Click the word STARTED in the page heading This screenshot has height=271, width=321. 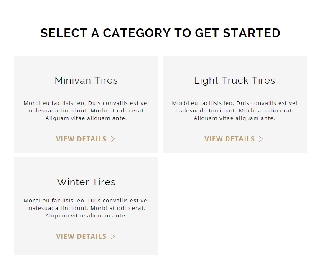(x=252, y=33)
